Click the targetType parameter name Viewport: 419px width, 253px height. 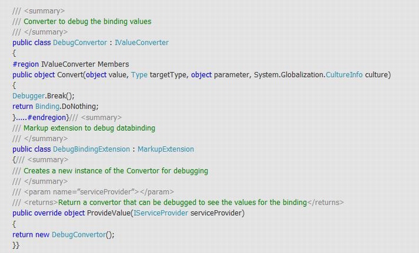tap(168, 75)
